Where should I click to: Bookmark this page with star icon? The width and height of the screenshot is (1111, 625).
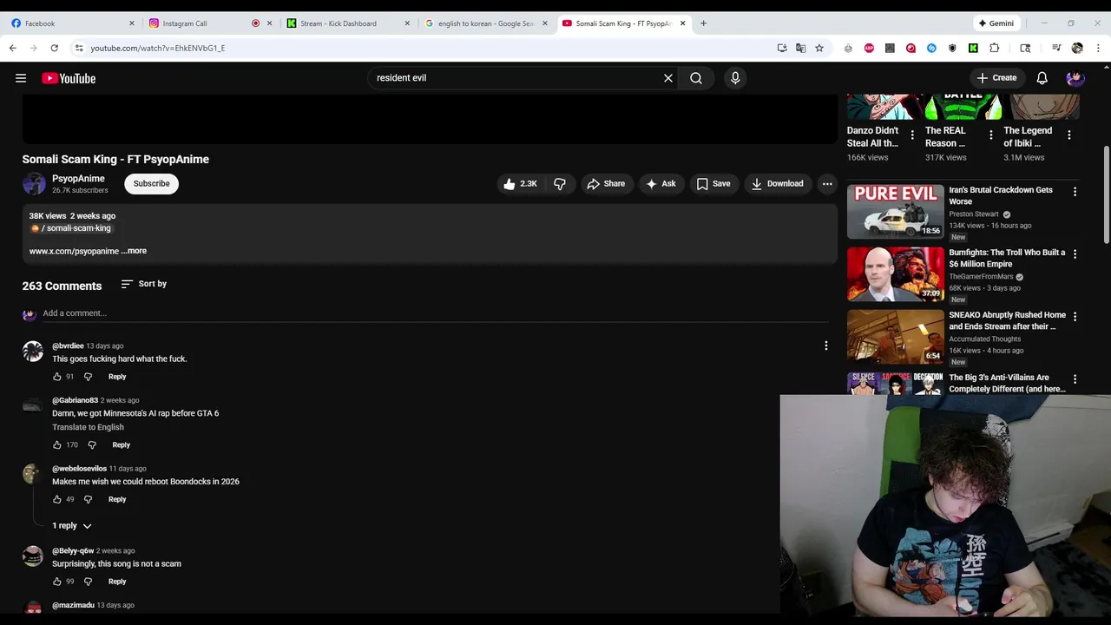[819, 48]
